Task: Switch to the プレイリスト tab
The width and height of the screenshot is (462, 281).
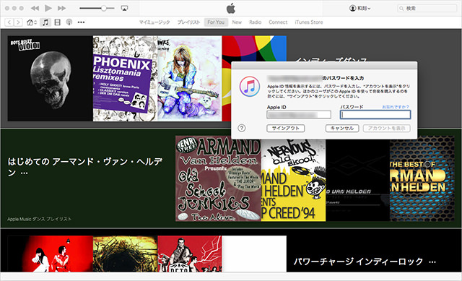Action: [188, 22]
